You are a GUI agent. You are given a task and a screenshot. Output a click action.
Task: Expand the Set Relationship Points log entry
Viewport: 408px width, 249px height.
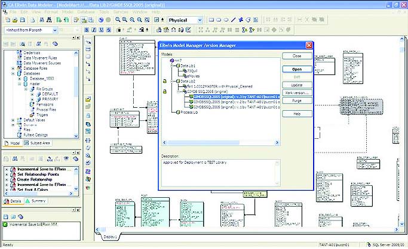[x=7, y=175]
